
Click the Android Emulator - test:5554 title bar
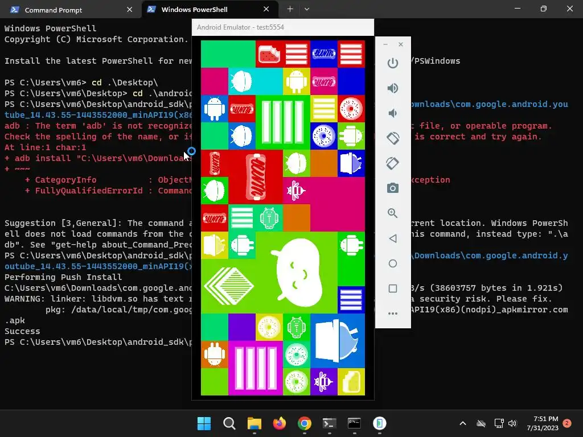[282, 27]
